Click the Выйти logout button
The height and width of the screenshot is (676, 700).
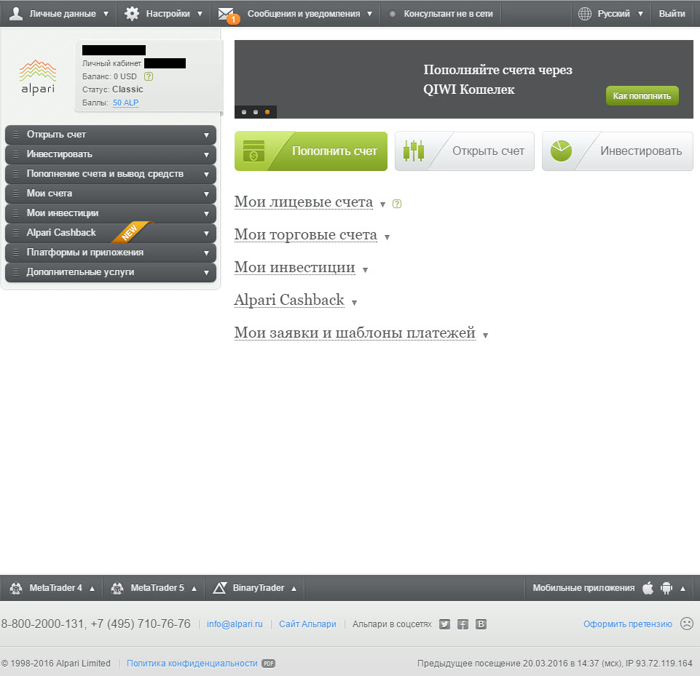click(672, 14)
